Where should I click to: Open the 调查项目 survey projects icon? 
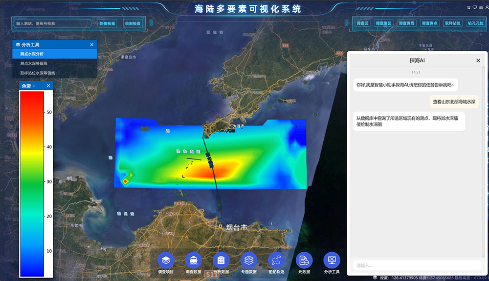click(166, 260)
